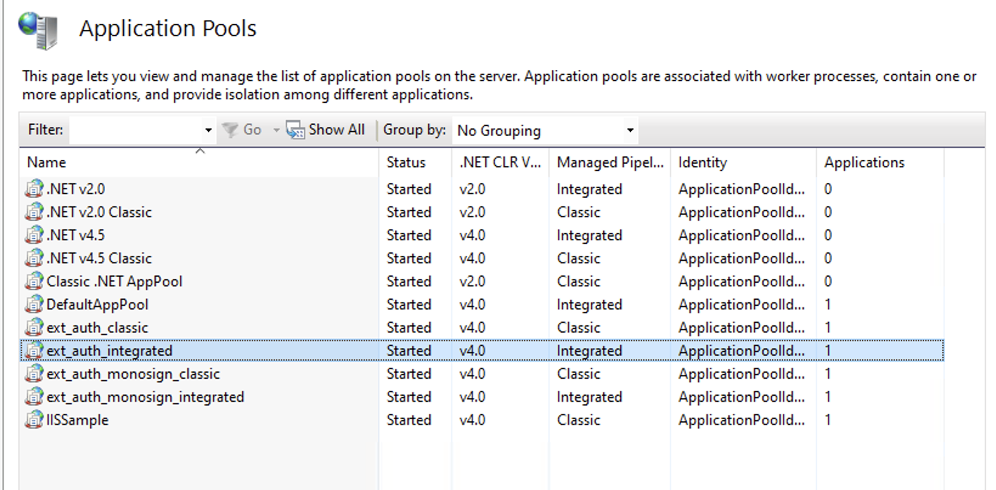Click the ext_auth_classic pool icon
The height and width of the screenshot is (490, 996).
click(34, 327)
